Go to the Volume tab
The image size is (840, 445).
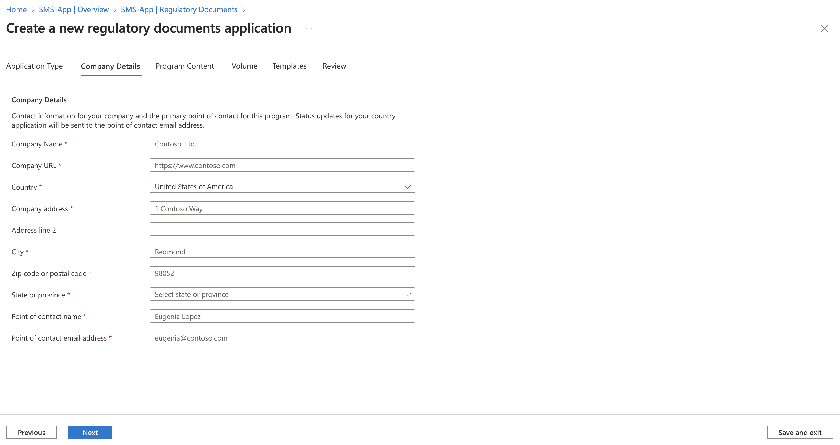pos(244,66)
